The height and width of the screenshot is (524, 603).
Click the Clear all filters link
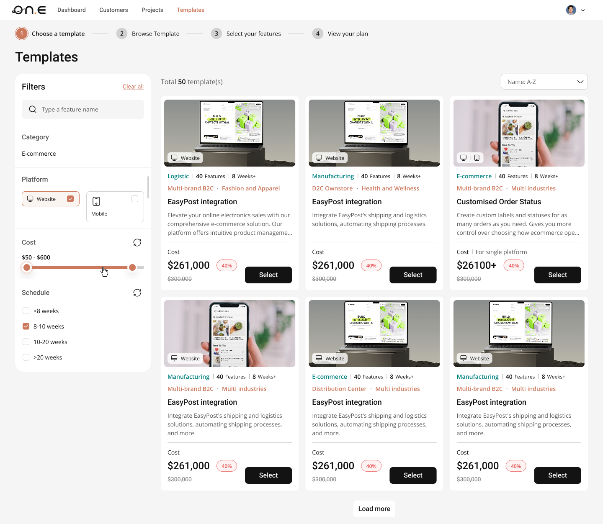pyautogui.click(x=133, y=87)
